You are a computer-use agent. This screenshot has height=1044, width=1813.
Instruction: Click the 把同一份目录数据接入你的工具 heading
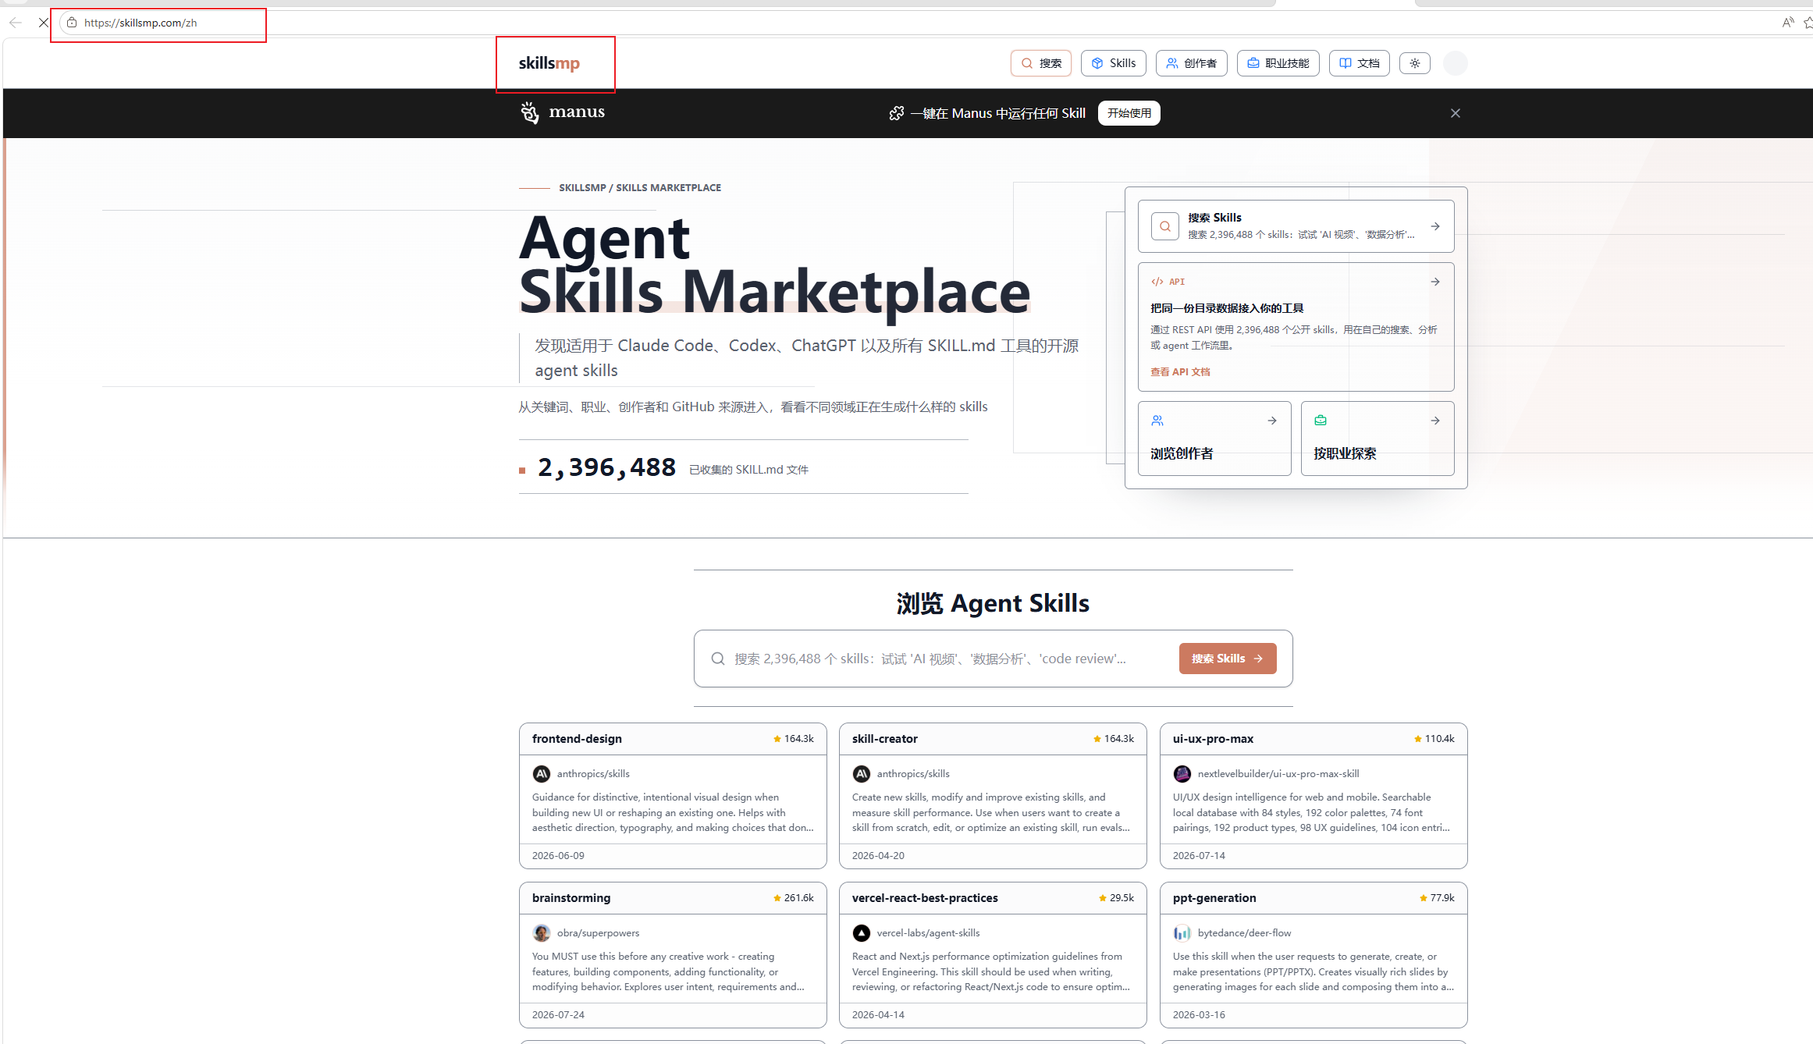click(x=1227, y=308)
